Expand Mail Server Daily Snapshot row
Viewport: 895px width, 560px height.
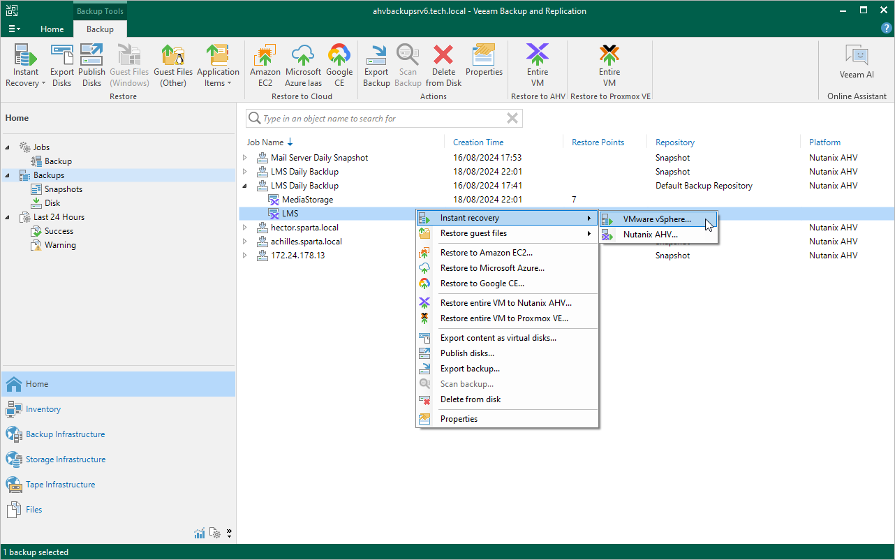(x=245, y=158)
